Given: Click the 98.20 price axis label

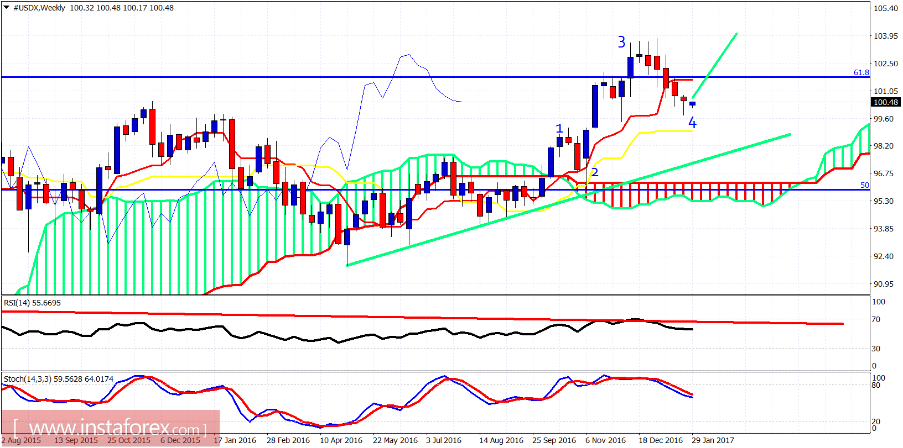Looking at the screenshot, I should [884, 146].
